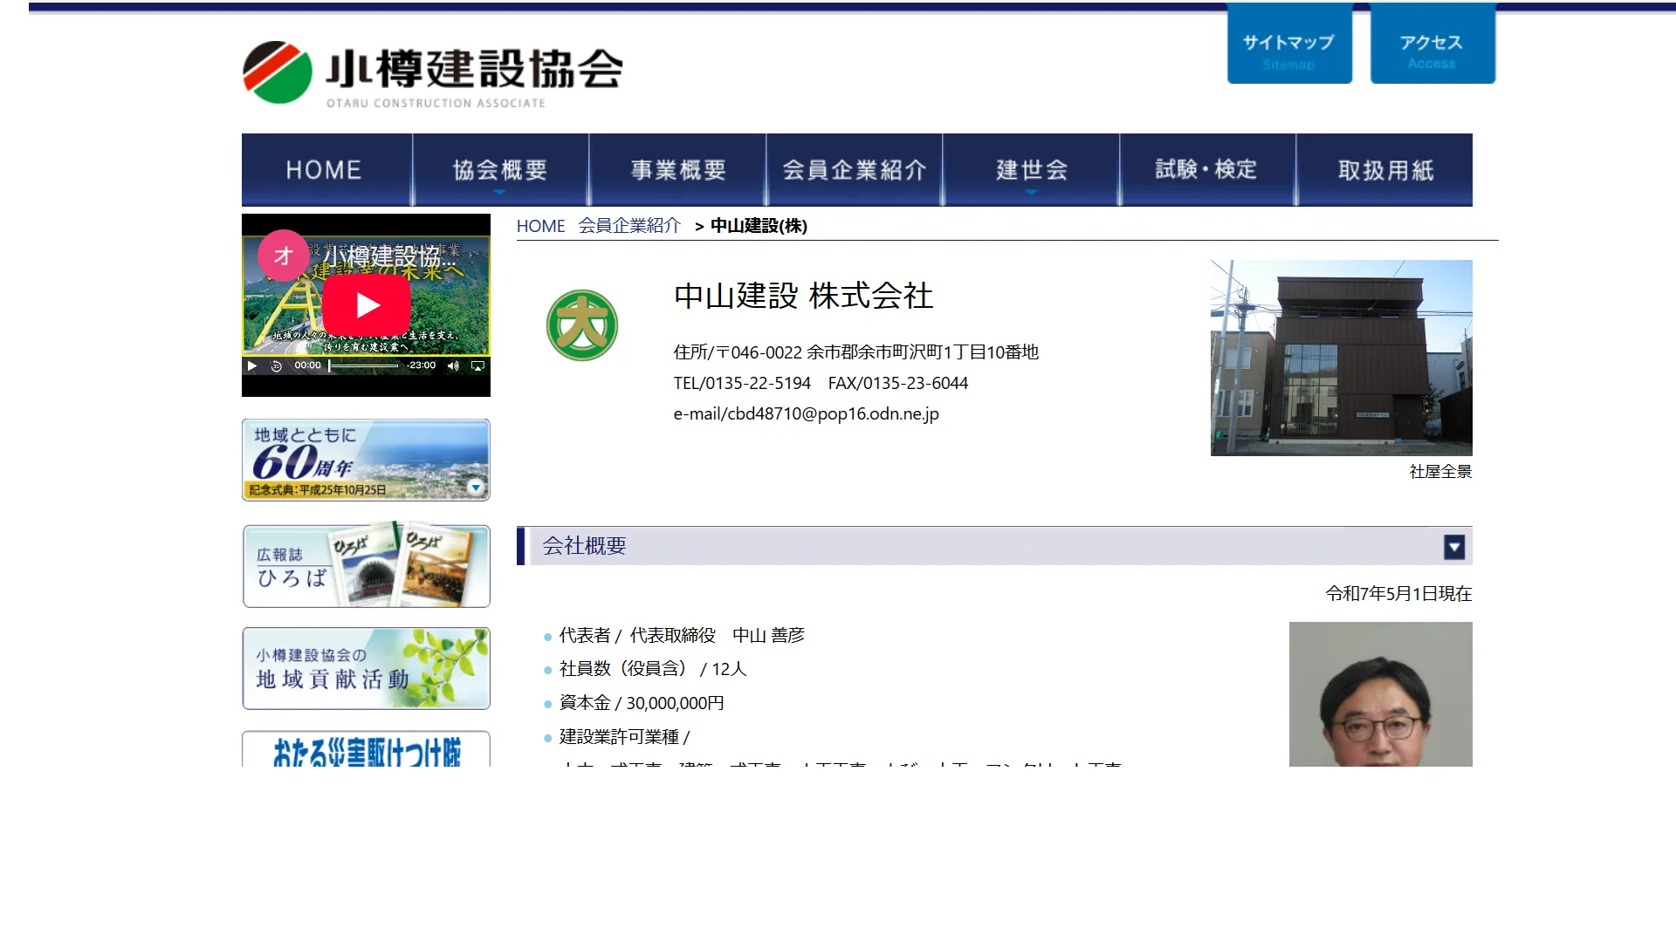Click the rewind icon in the video controls
Image resolution: width=1676 pixels, height=942 pixels.
click(x=277, y=366)
